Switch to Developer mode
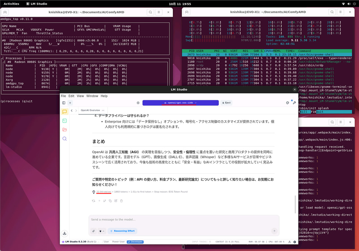 [135, 242]
